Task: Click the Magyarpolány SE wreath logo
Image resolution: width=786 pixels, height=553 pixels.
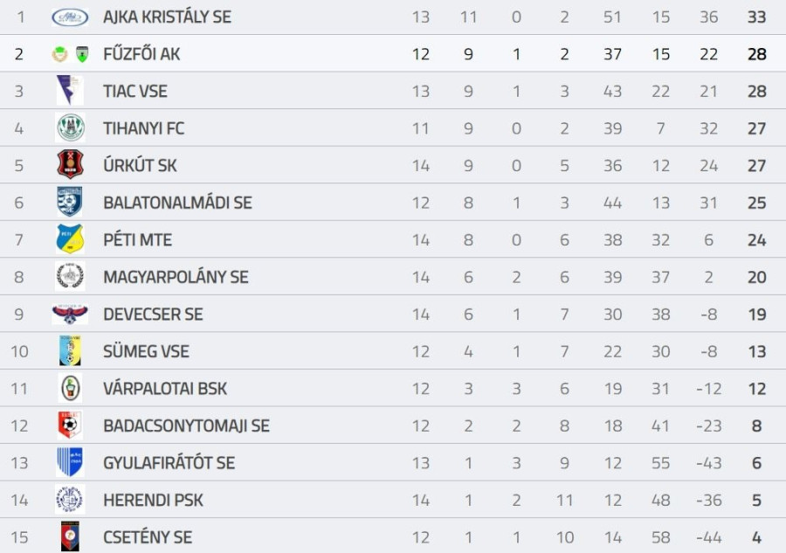Action: [x=70, y=277]
